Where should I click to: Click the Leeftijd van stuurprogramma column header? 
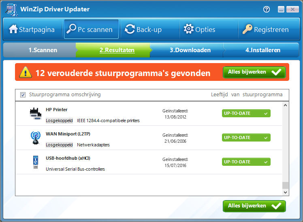[x=247, y=95]
